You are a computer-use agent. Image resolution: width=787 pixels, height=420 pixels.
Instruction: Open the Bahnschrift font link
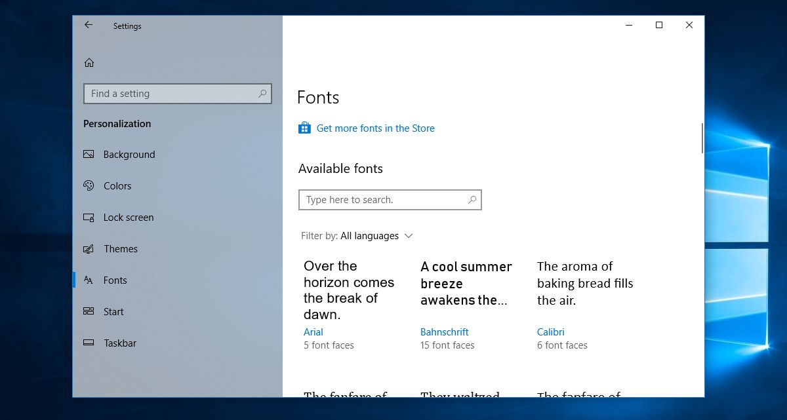coord(445,332)
